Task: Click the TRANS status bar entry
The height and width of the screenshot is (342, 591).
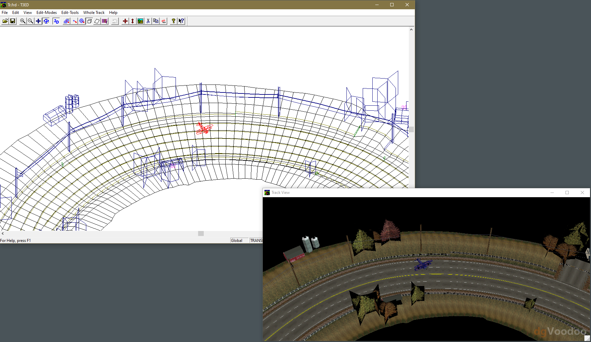Action: (x=256, y=241)
